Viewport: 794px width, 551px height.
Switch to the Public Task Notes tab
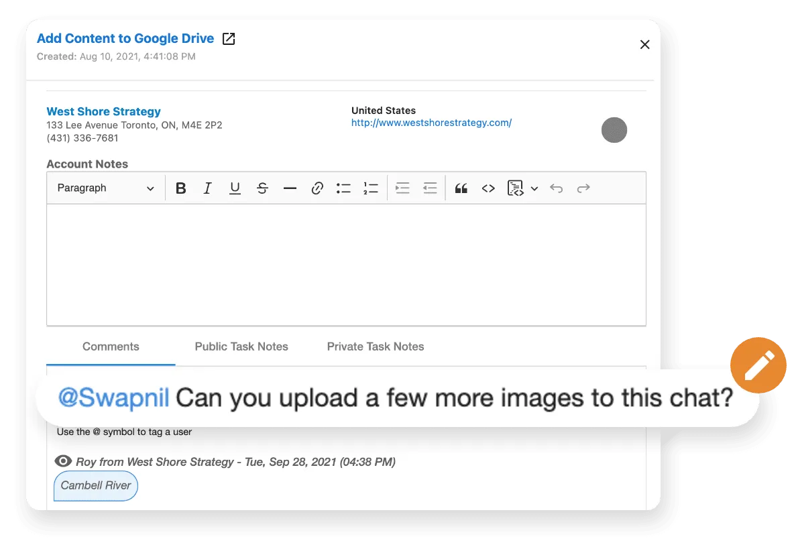coord(241,347)
